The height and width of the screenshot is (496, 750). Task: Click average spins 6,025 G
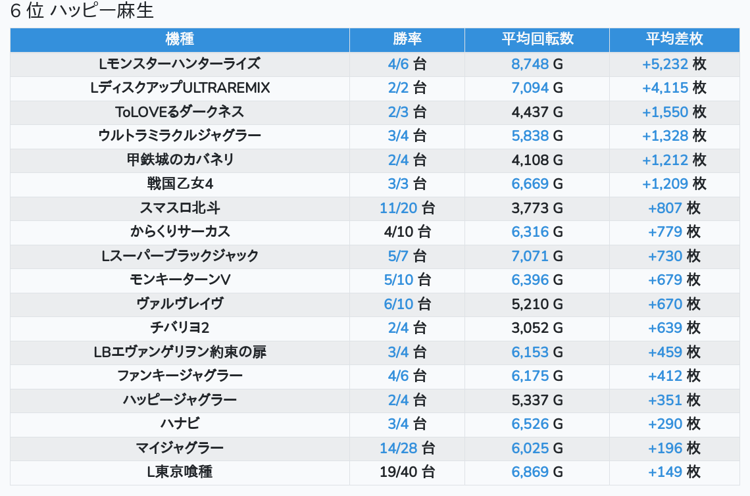pos(537,448)
